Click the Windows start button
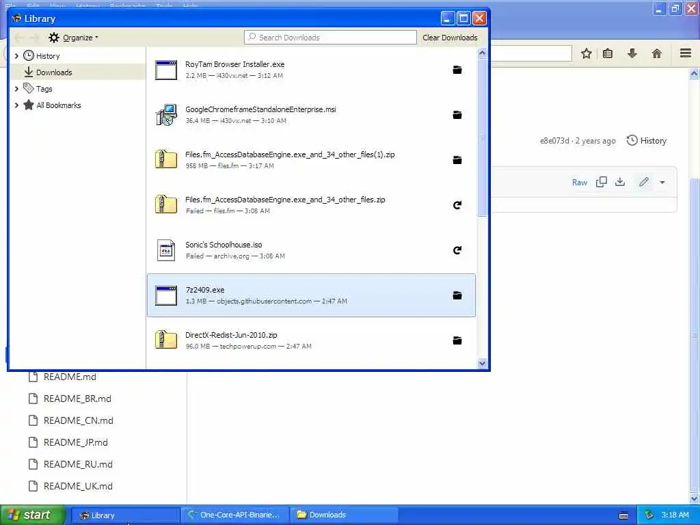The height and width of the screenshot is (525, 700). [33, 515]
